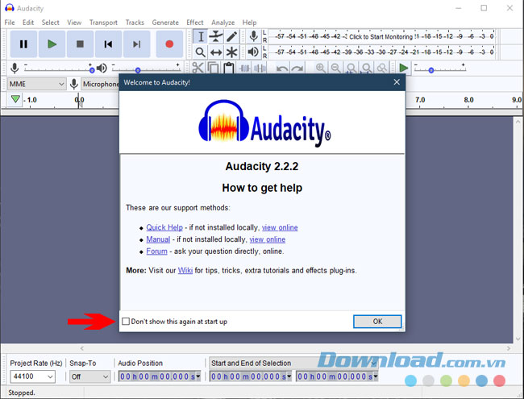Open selection end time format arrow
Screen dimensions: 524x399
376,376
